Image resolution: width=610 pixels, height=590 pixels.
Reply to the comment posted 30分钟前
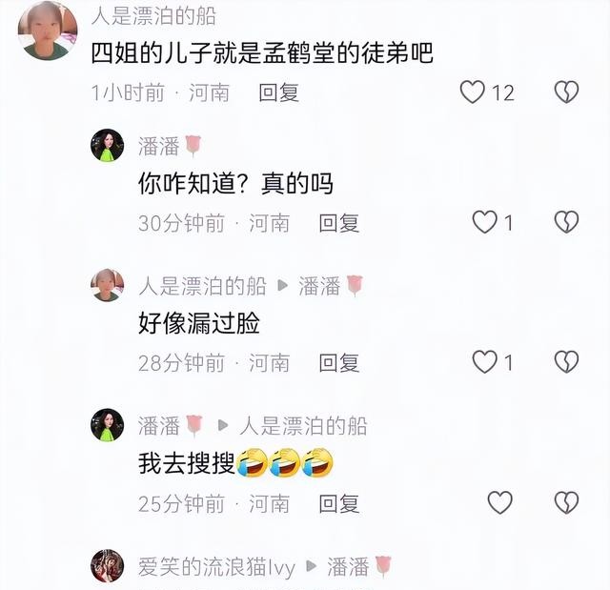[x=339, y=223]
